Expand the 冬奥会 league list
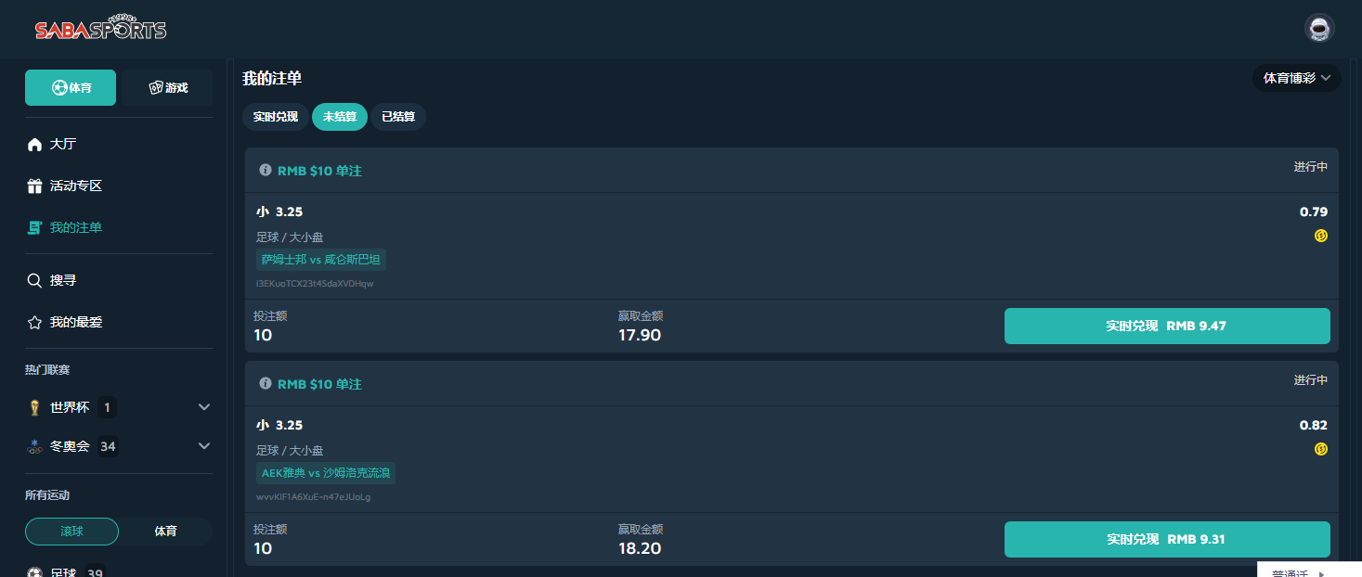 (x=204, y=446)
